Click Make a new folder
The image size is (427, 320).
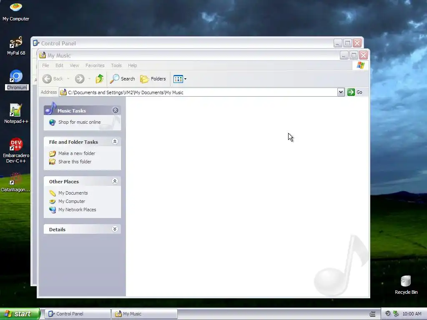77,153
